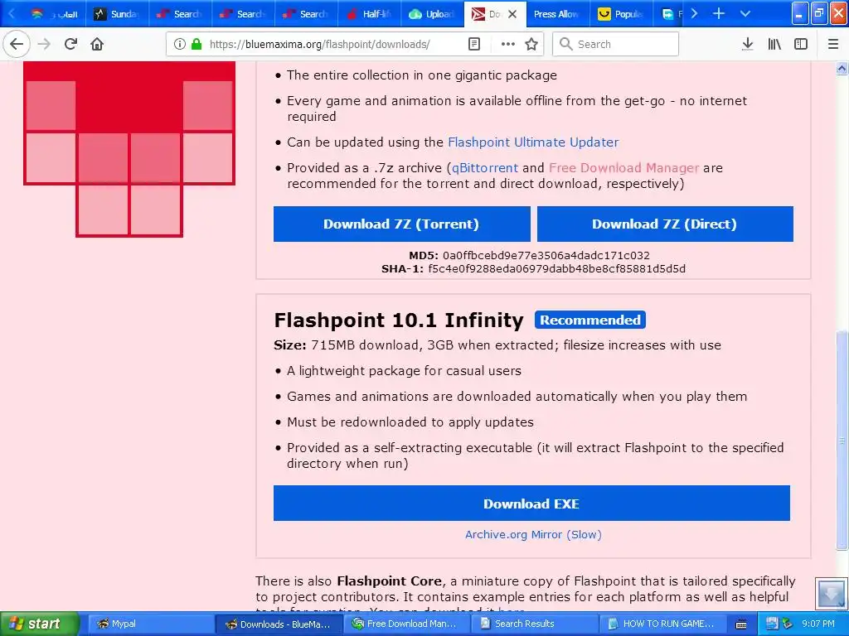
Task: Click the scrollbar up arrow
Action: 842,68
